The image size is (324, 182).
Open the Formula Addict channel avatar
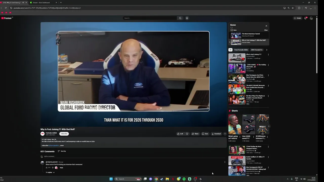click(x=43, y=134)
